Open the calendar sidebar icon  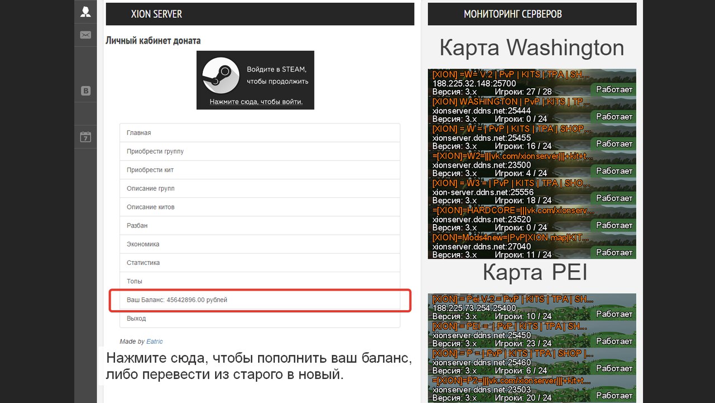click(85, 137)
